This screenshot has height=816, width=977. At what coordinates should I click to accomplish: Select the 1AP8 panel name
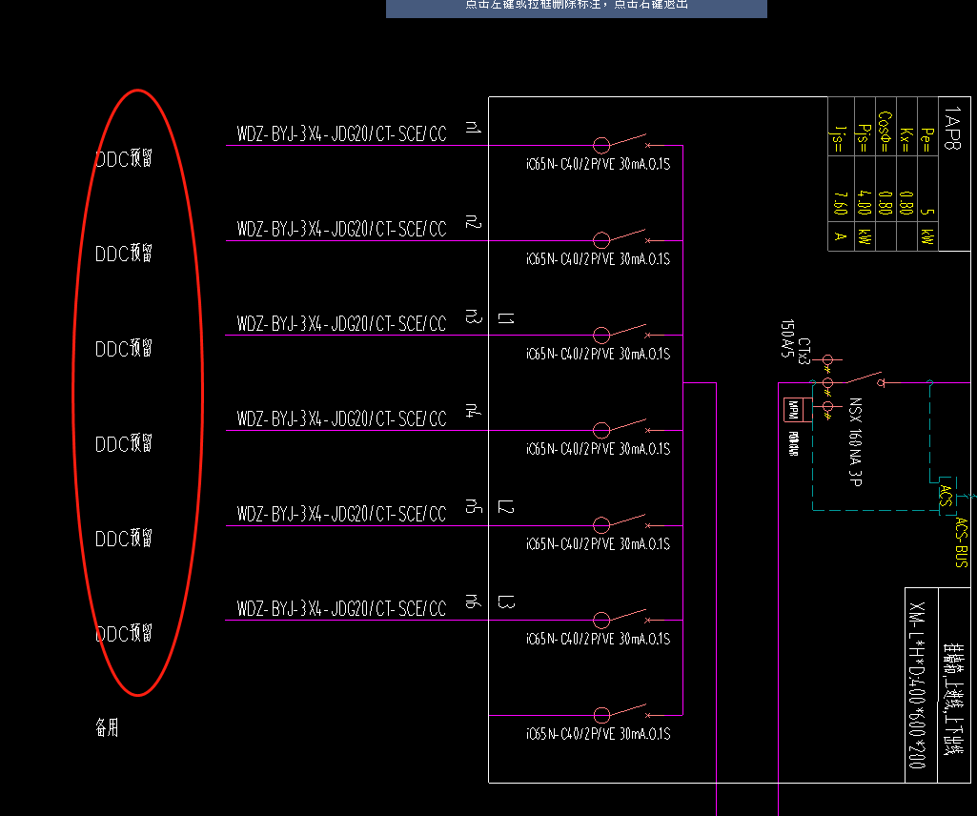[953, 128]
